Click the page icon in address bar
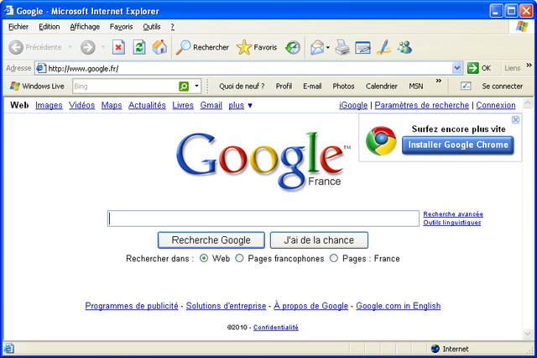 click(41, 68)
